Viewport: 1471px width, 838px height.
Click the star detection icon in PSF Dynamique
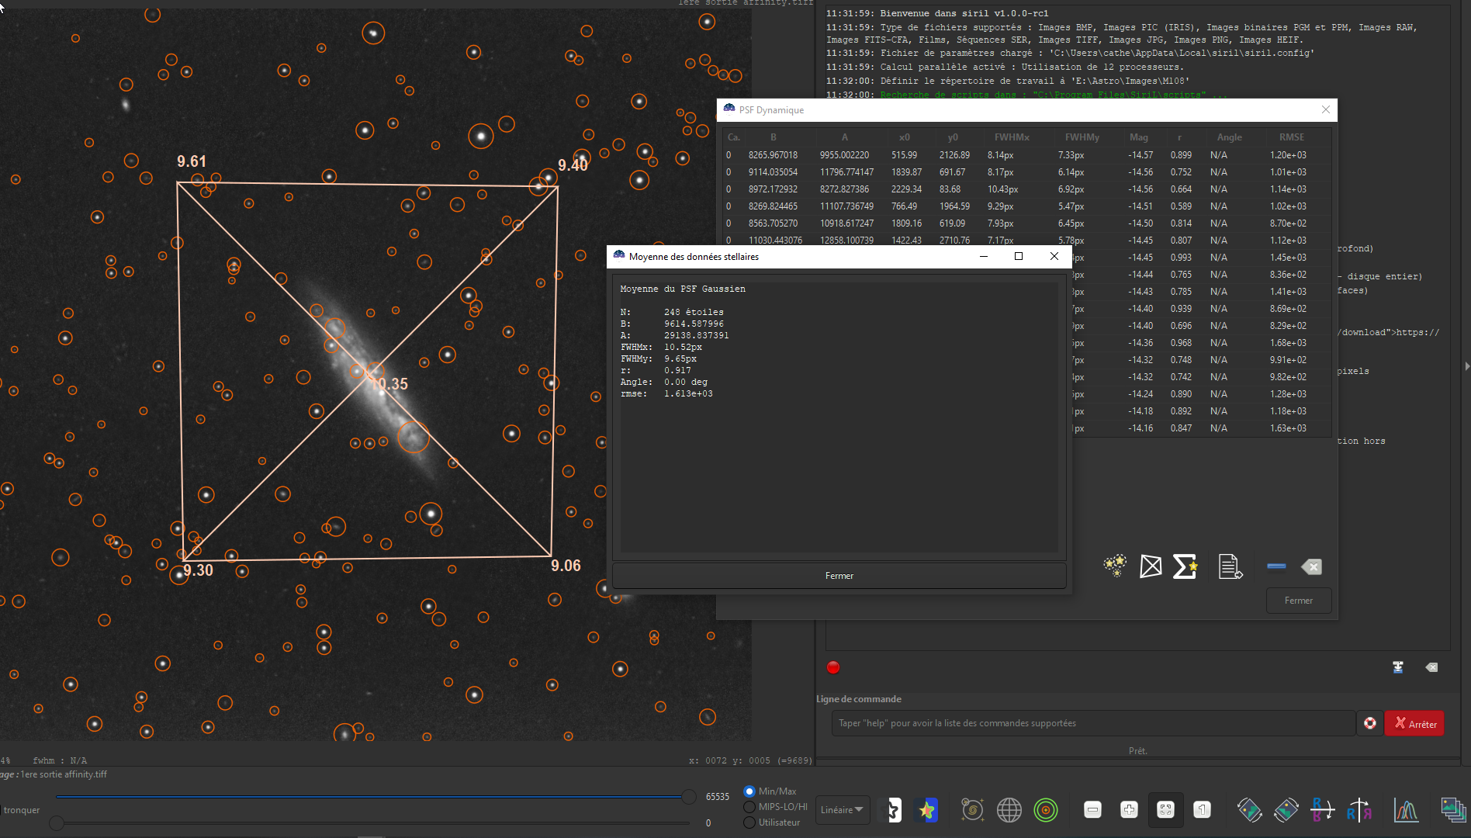[1115, 566]
